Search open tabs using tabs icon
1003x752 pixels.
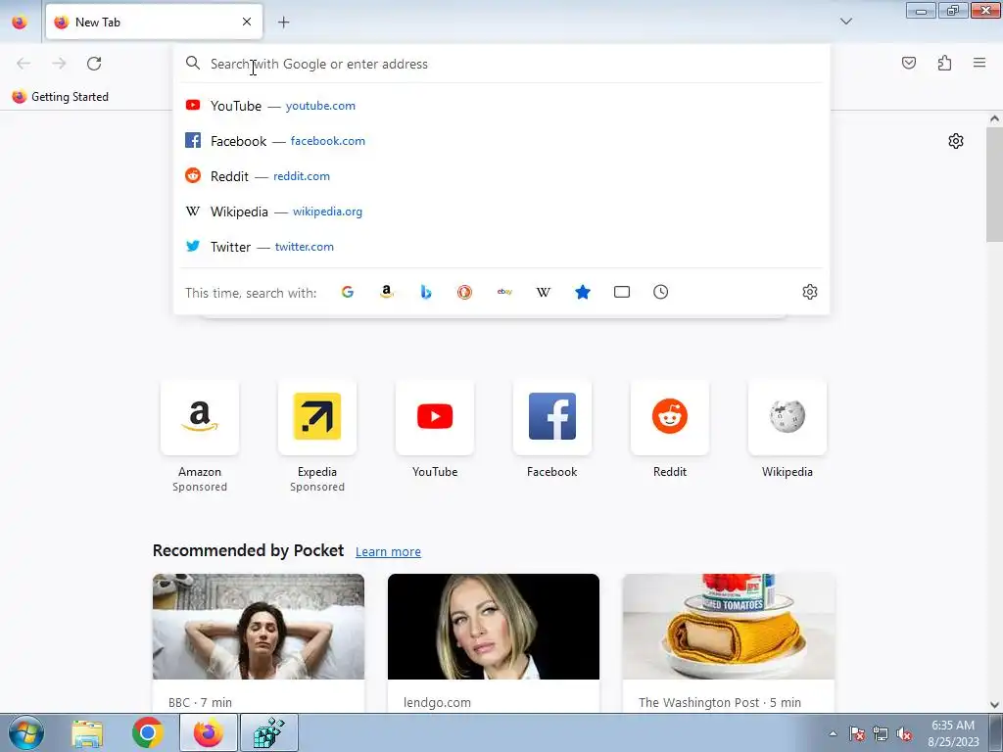[622, 292]
